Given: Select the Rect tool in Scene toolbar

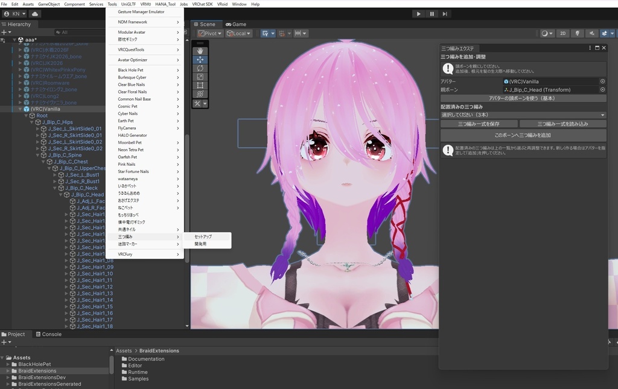Looking at the screenshot, I should (x=200, y=86).
